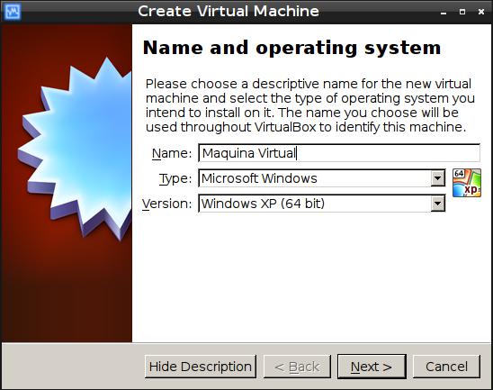493x390 pixels.
Task: Click the "Version:" label
Action: pyautogui.click(x=167, y=204)
